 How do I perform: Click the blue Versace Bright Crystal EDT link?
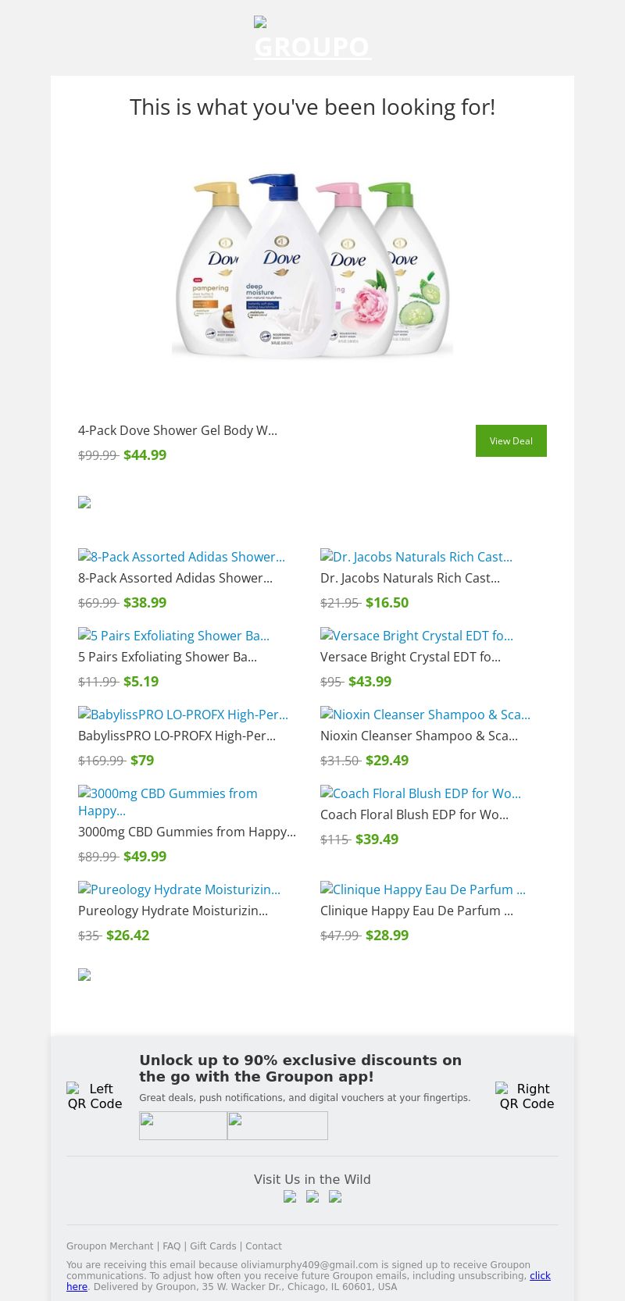click(416, 636)
